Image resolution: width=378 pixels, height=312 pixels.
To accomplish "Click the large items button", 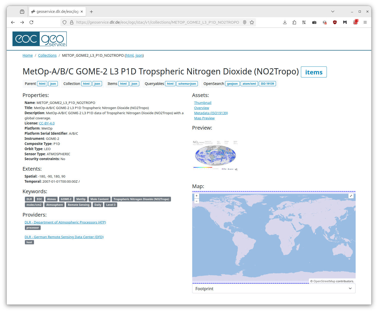I will pyautogui.click(x=314, y=72).
